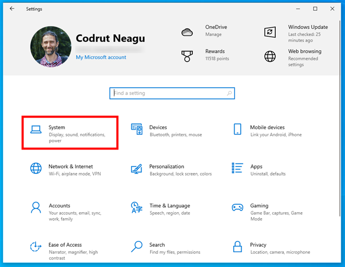The height and width of the screenshot is (267, 345).
Task: Click 'Last checked: 25 minutes ago' text
Action: click(x=305, y=37)
